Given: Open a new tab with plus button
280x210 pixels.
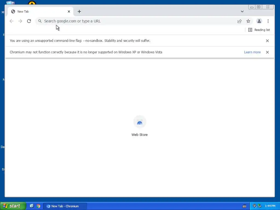Looking at the screenshot, I should 79,11.
